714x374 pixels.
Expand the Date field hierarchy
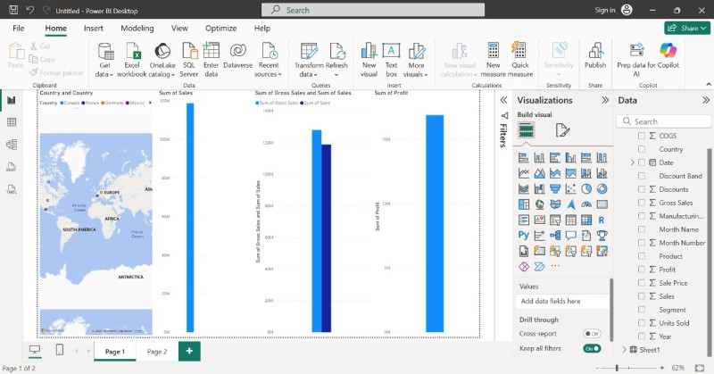point(632,162)
